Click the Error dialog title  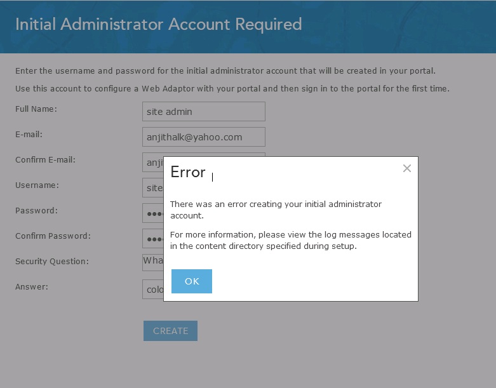pyautogui.click(x=188, y=172)
